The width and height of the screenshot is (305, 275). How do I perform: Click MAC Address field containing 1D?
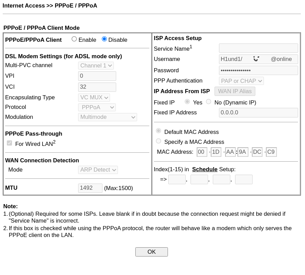(216, 152)
